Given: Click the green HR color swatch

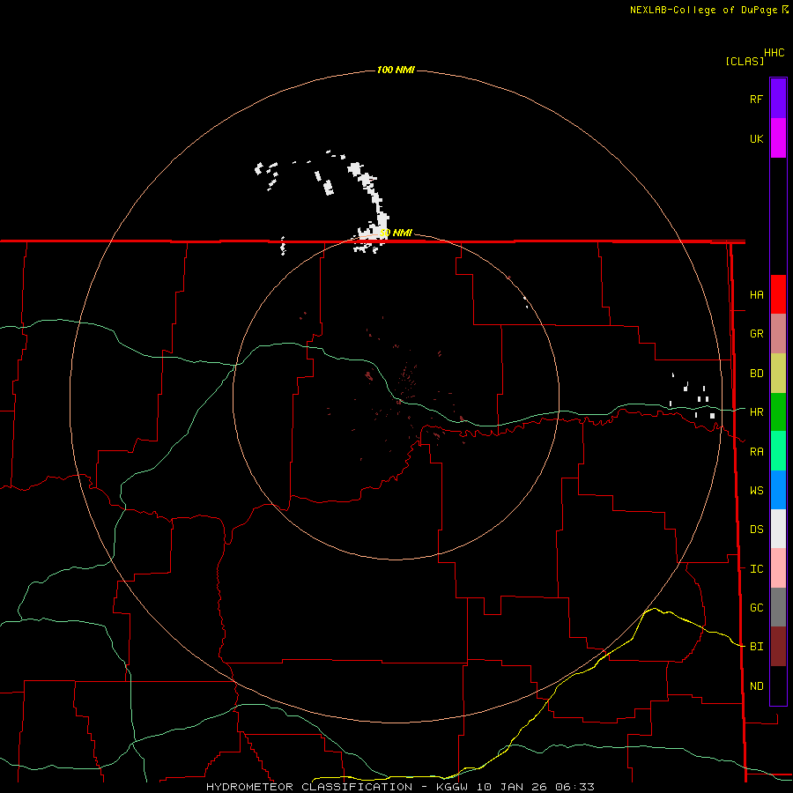Looking at the screenshot, I should tap(778, 412).
